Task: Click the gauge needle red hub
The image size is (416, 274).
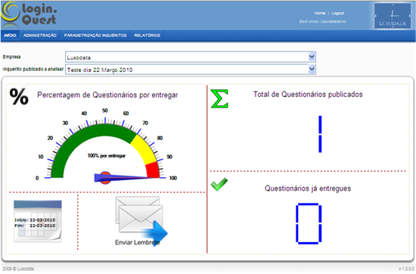Action: pos(105,178)
